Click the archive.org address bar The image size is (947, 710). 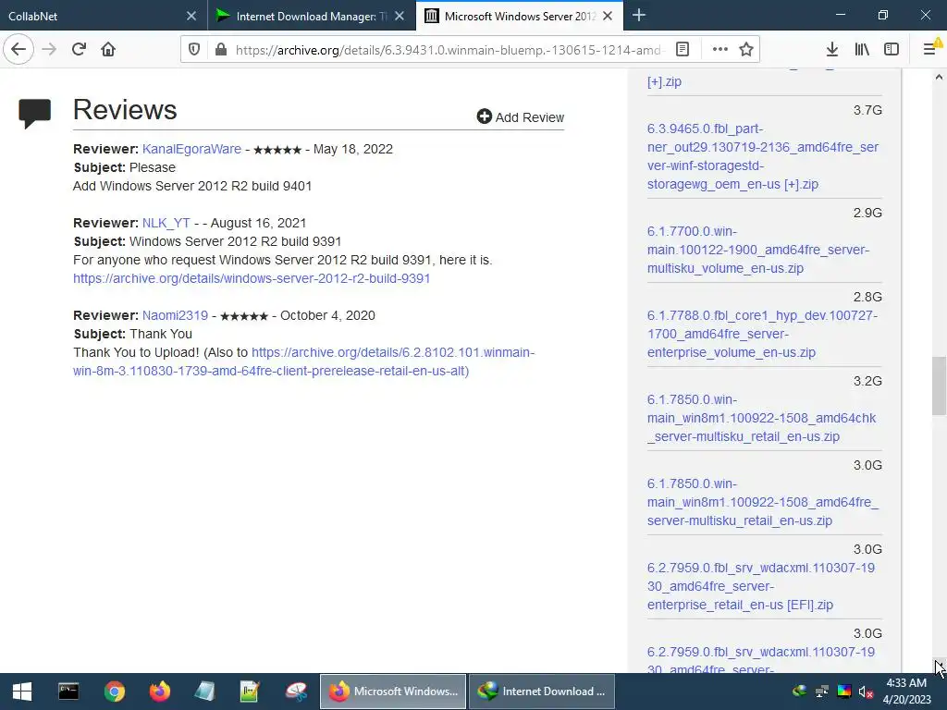(x=450, y=50)
